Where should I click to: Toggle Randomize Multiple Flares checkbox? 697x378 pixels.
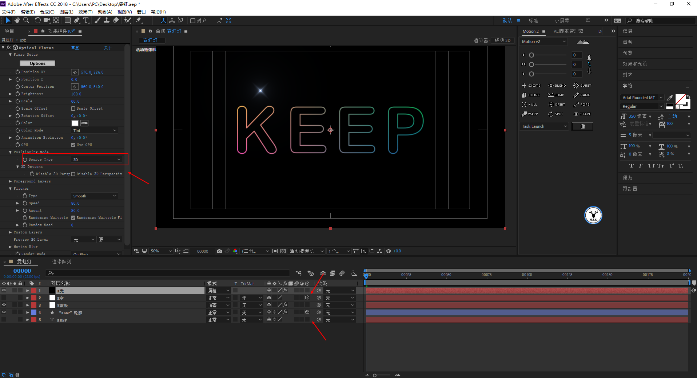[73, 218]
